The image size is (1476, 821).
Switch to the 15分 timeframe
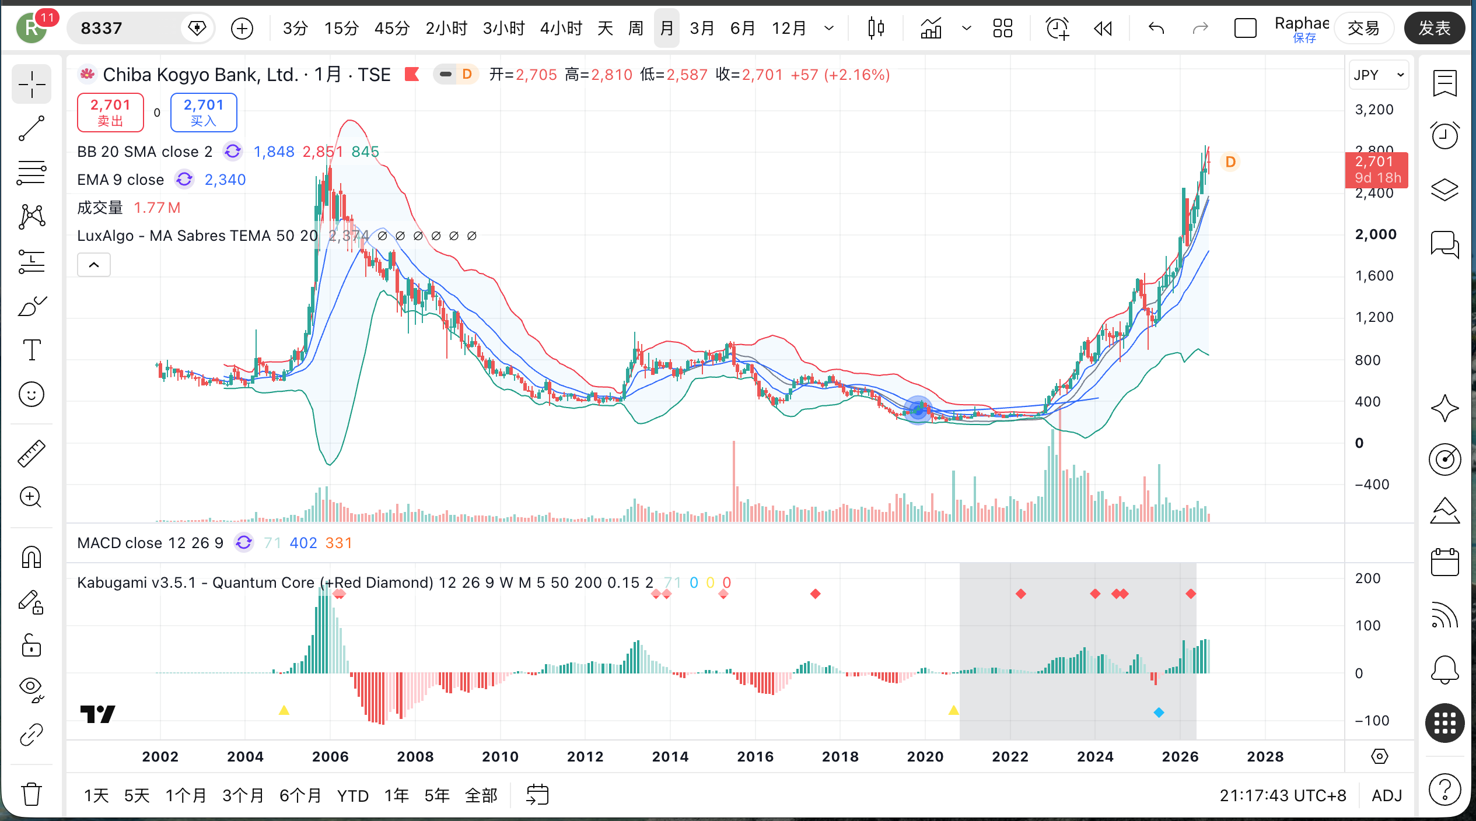pyautogui.click(x=341, y=28)
